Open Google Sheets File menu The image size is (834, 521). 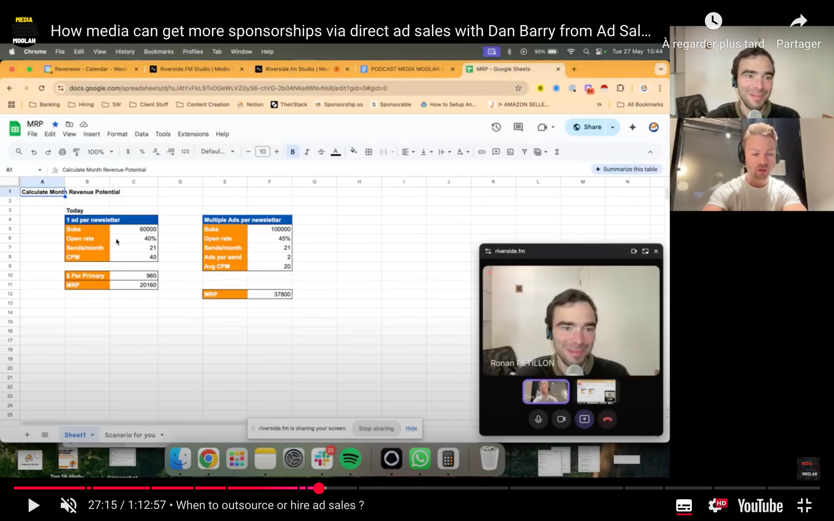pos(32,134)
